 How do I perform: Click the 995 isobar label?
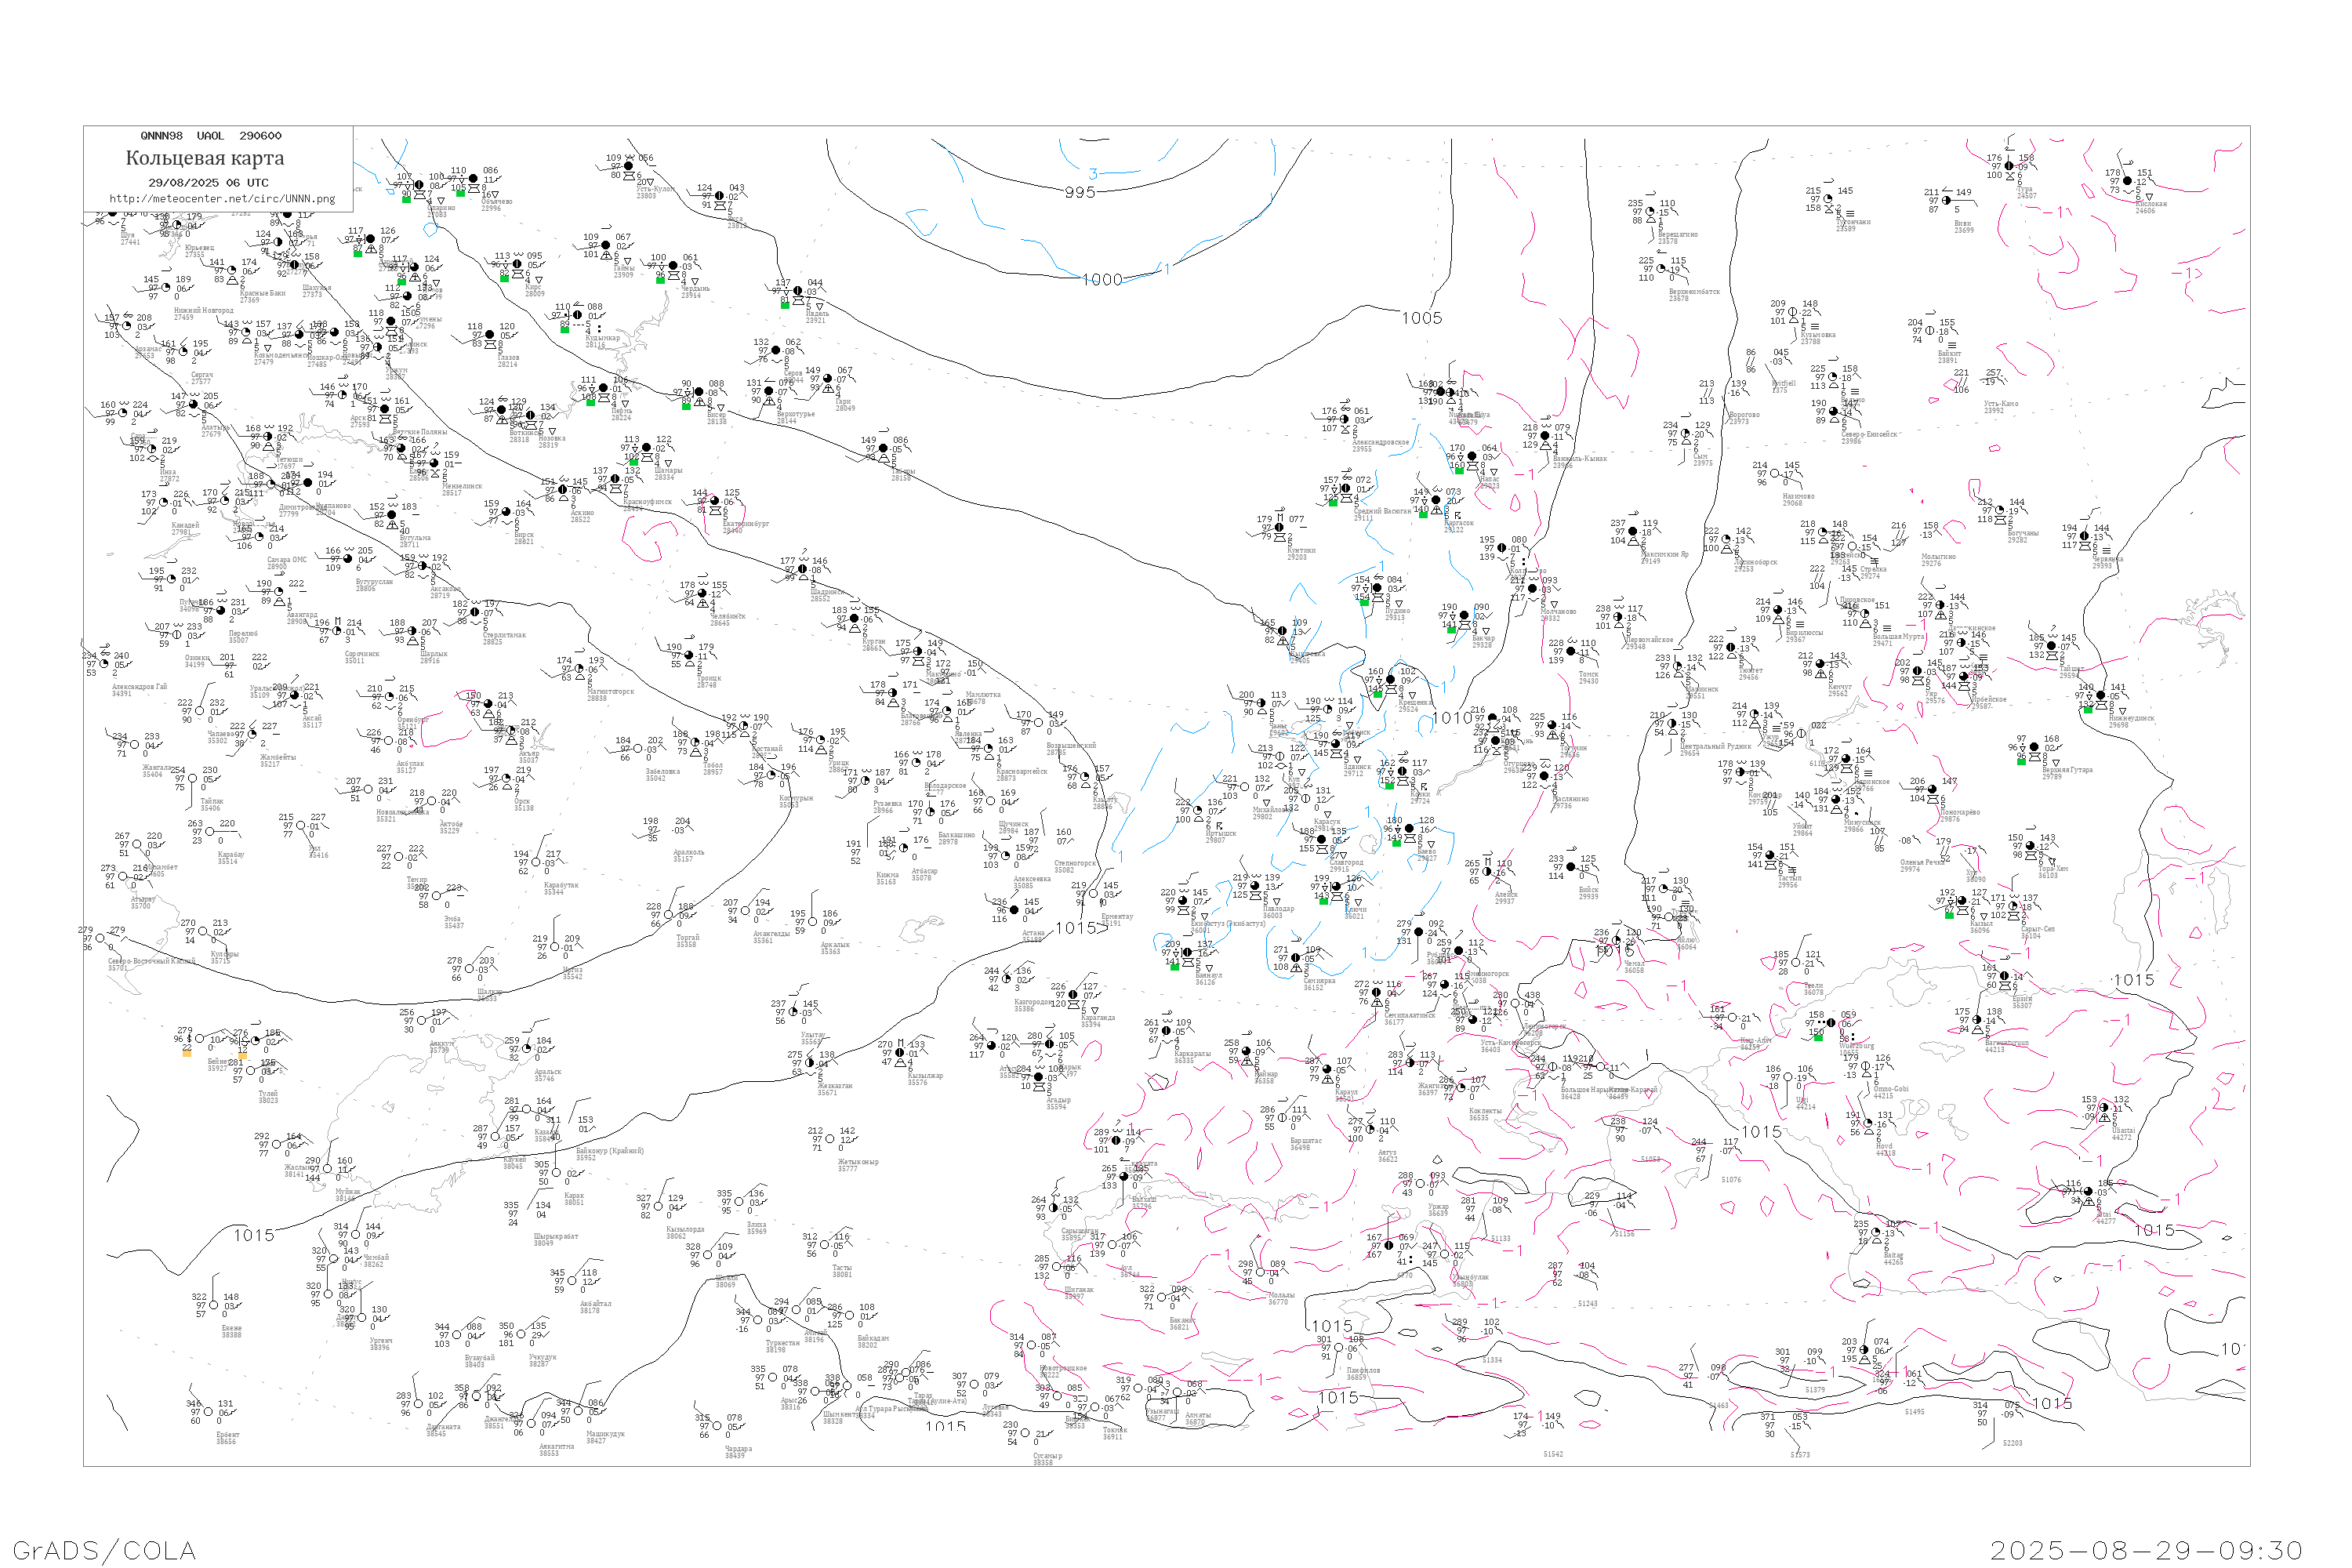(x=1080, y=192)
